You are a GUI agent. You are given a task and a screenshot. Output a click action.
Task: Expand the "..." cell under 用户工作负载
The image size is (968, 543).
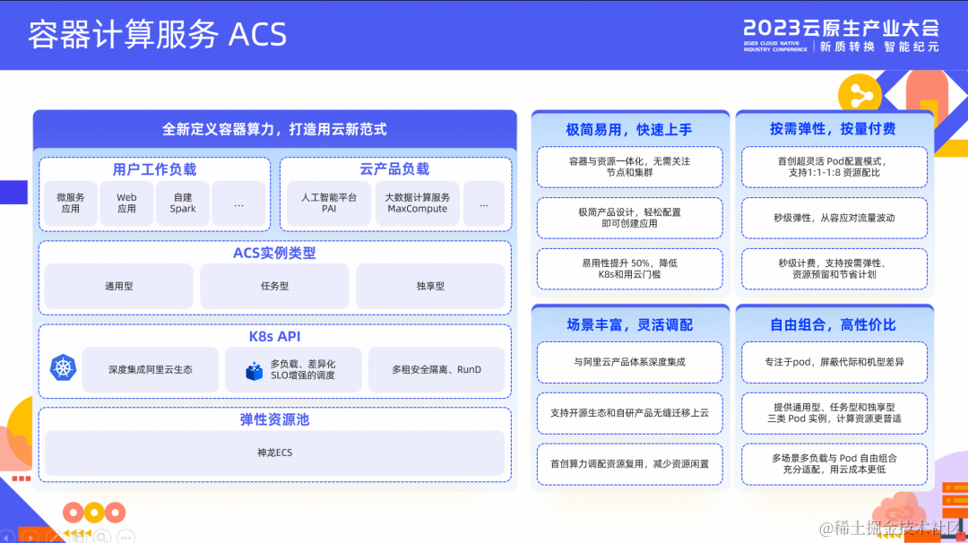coord(239,203)
